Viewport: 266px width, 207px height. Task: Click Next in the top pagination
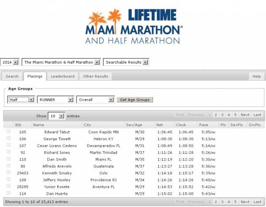[245, 115]
